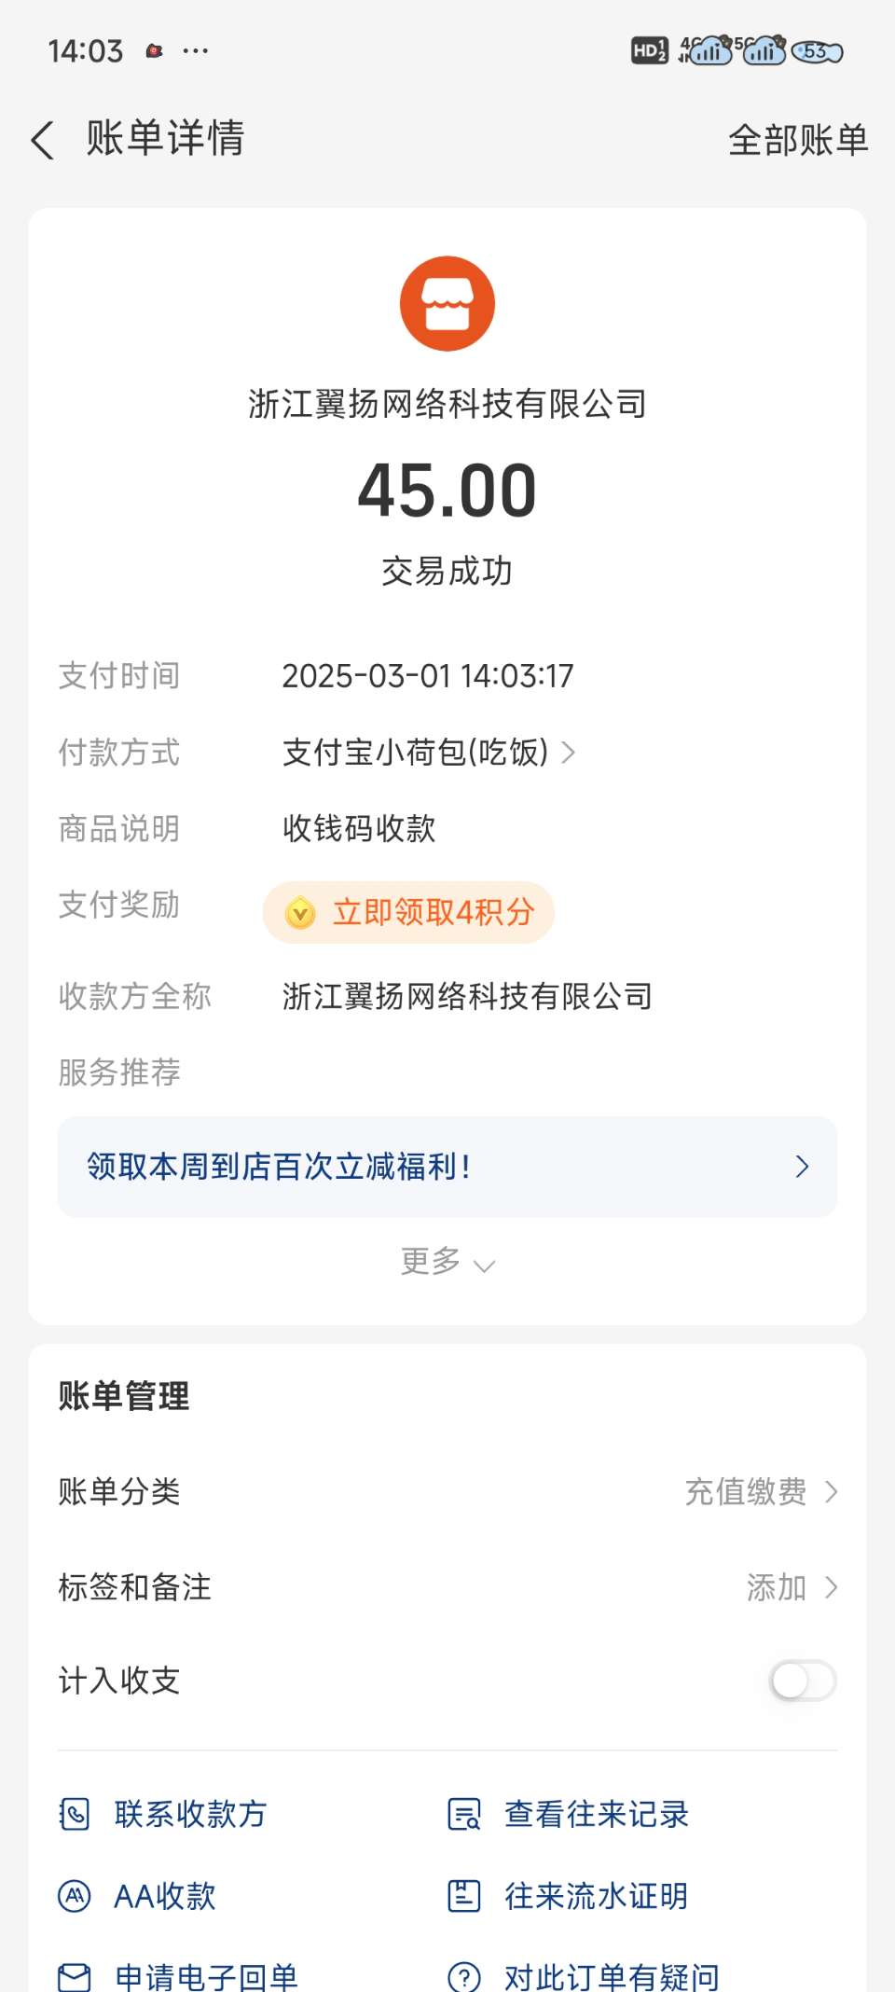895x1992 pixels.
Task: Open the 领取本周到店百次立减福利 banner
Action: (447, 1167)
